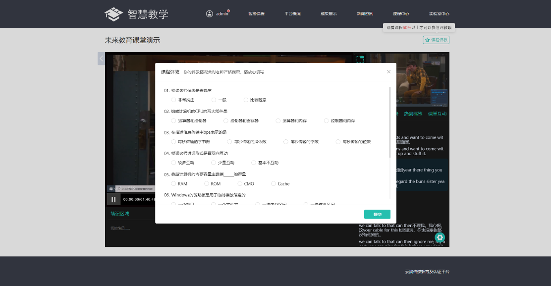Screen dimensions: 551x286
Task: Select 非常满庄 radio for question 01
Action: 173,100
